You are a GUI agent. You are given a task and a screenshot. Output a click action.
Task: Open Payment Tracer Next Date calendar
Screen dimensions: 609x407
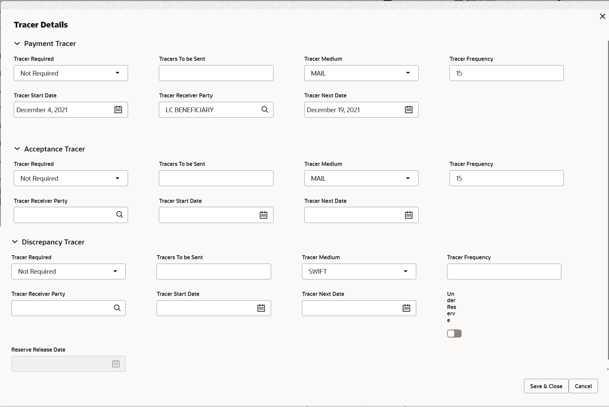pos(408,109)
